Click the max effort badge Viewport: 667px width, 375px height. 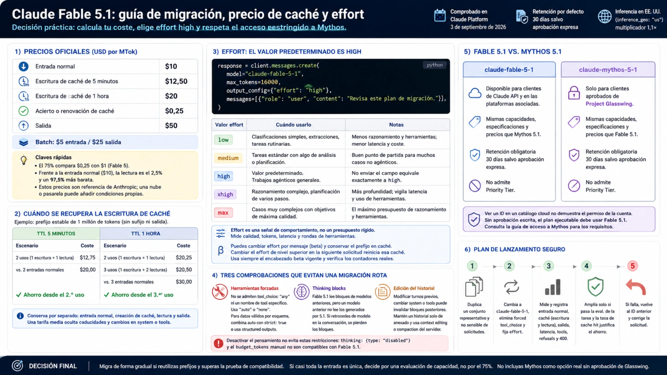[223, 213]
